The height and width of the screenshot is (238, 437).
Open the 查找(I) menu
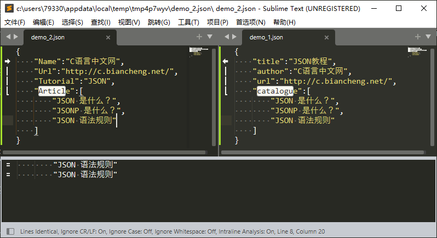[100, 22]
